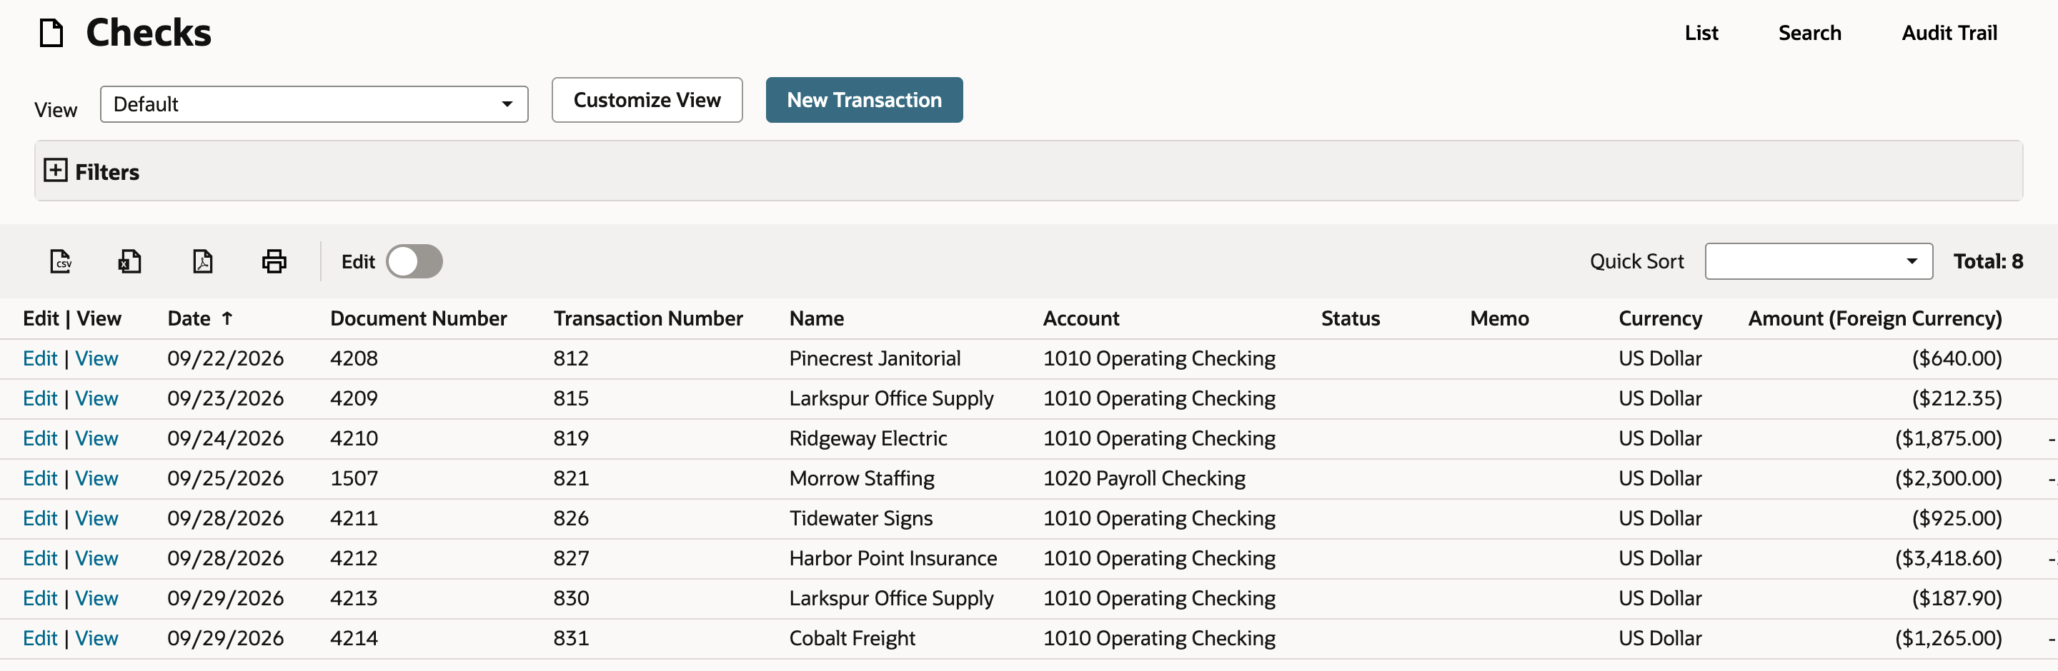The image size is (2058, 671).
Task: Edit the Harbor Point Insurance check
Action: pyautogui.click(x=40, y=558)
